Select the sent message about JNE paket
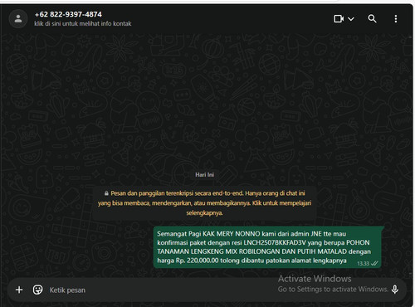This screenshot has height=307, width=415. tap(267, 247)
